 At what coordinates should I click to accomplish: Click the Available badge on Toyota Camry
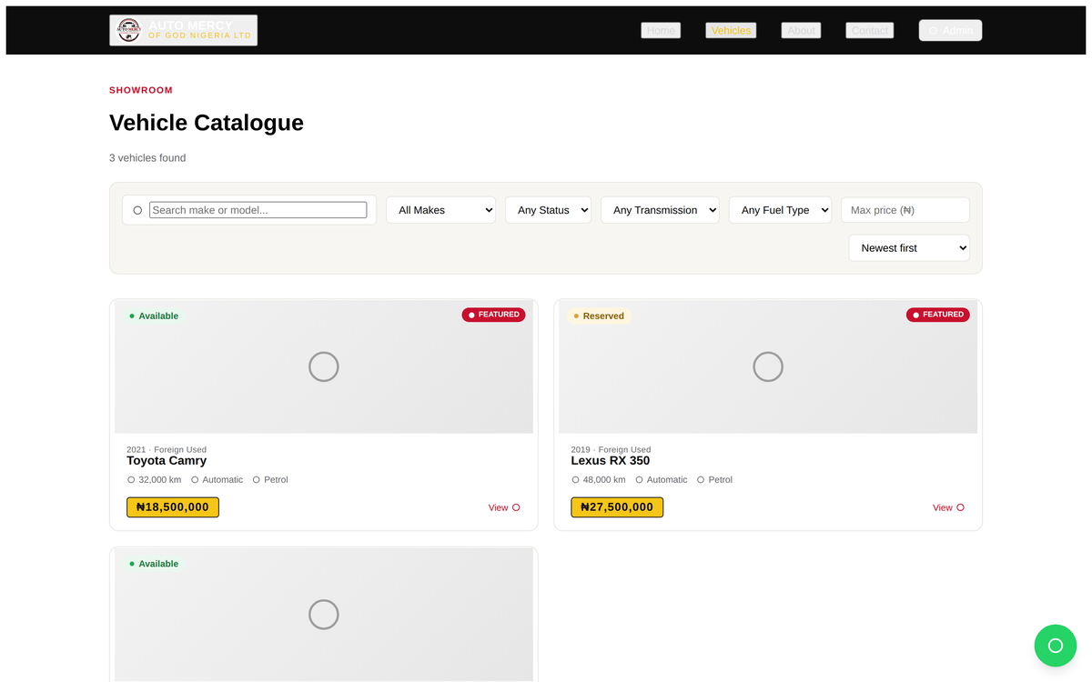point(154,316)
